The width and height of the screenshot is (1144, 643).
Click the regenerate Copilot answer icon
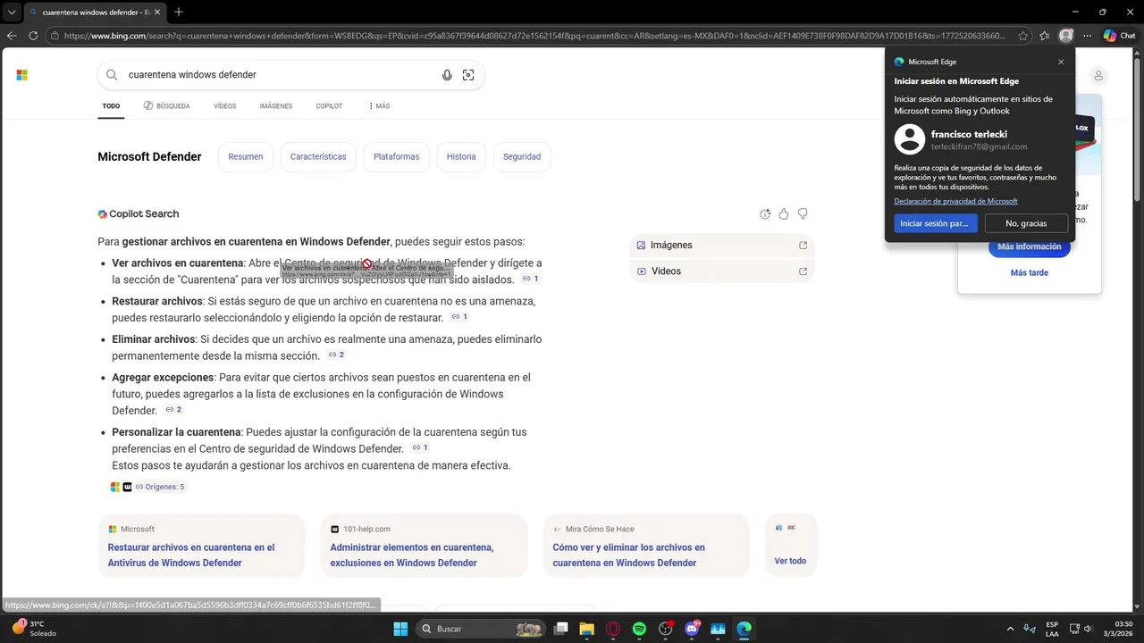point(765,214)
